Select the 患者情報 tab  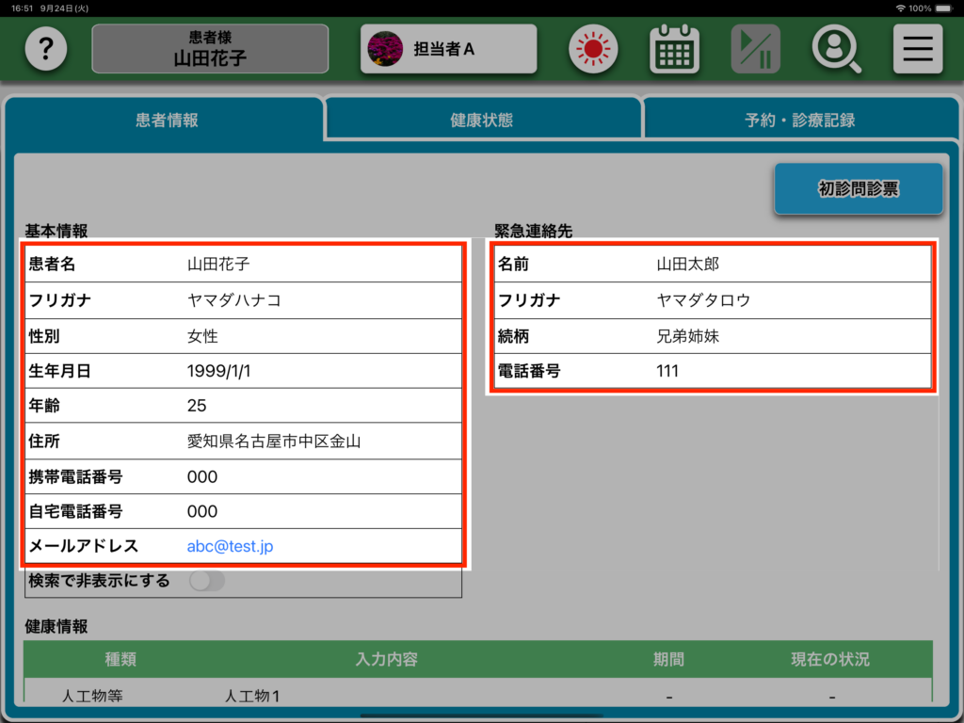pyautogui.click(x=167, y=120)
